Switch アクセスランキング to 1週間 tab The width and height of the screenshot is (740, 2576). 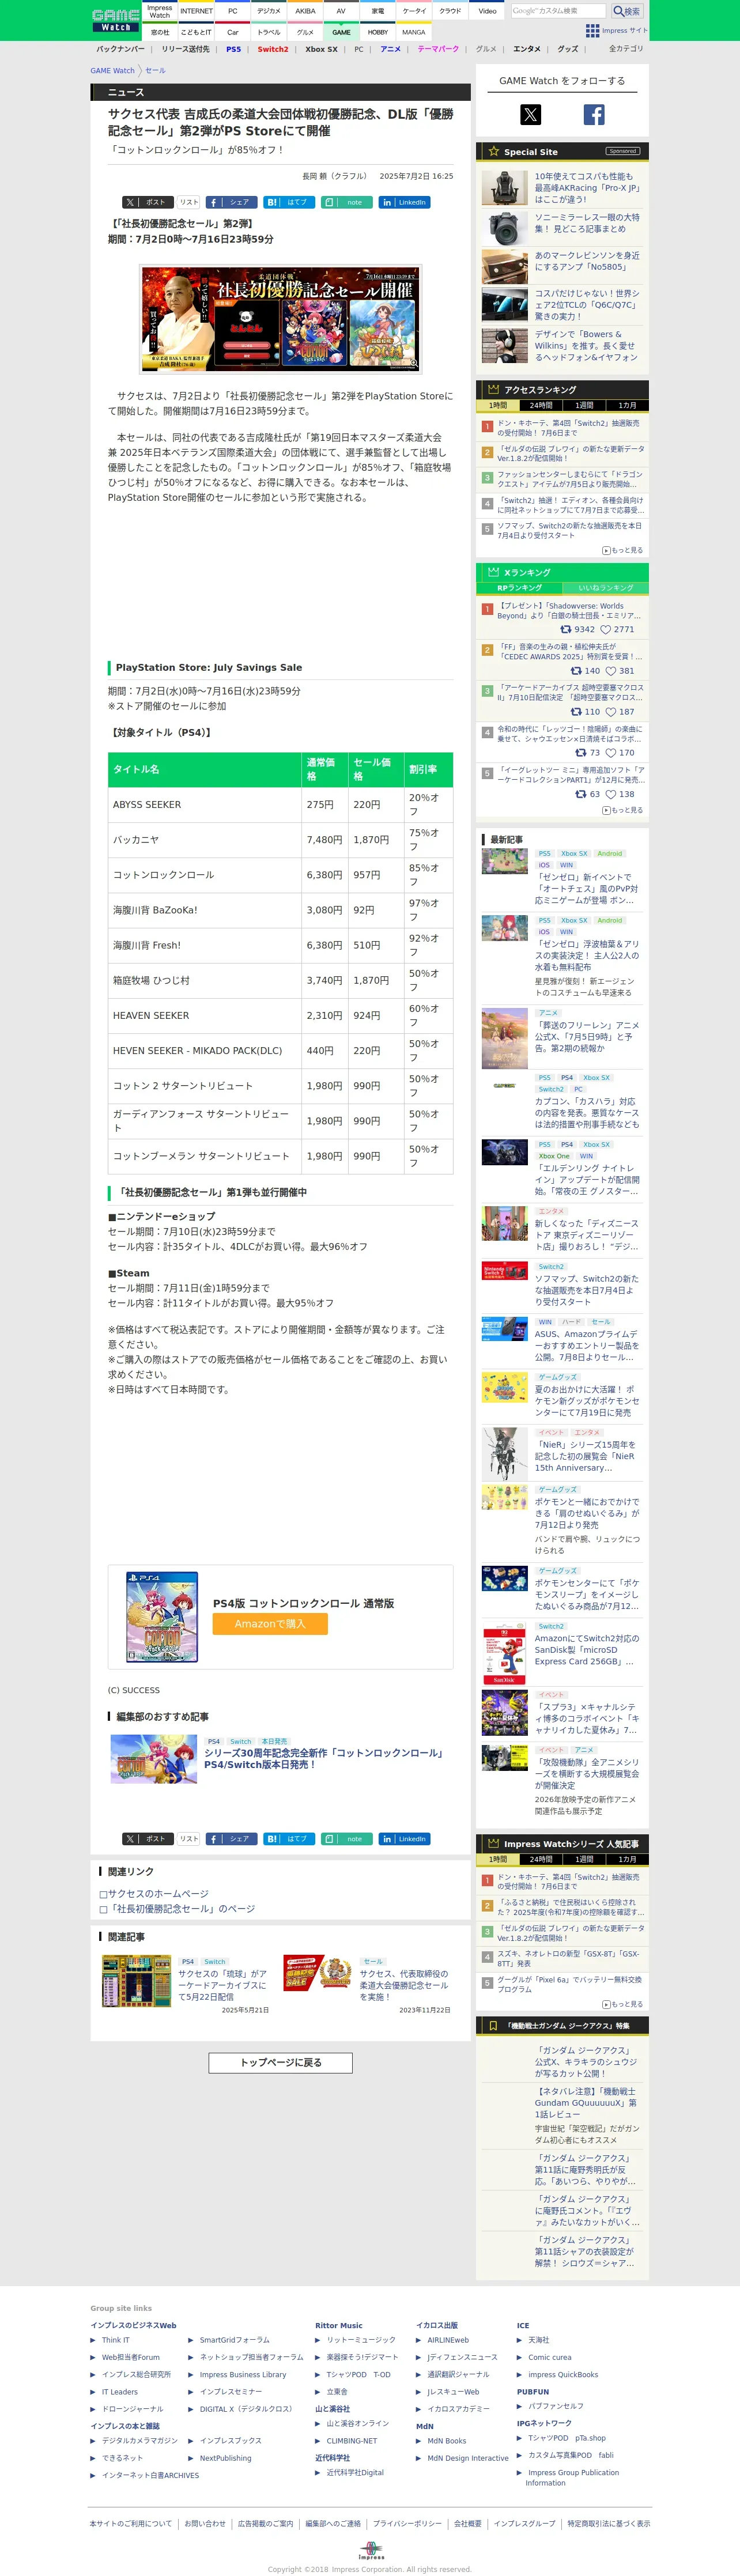click(x=584, y=406)
